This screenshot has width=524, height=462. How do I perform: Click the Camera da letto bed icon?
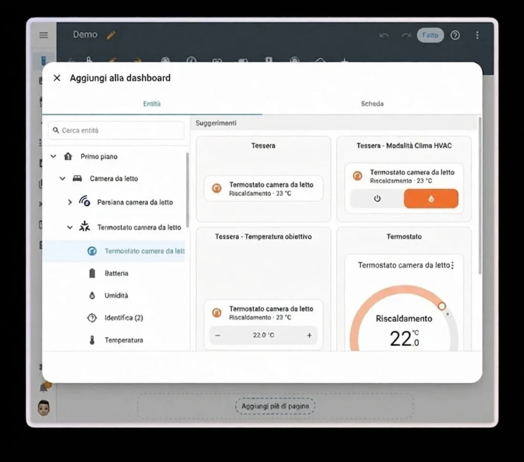77,178
